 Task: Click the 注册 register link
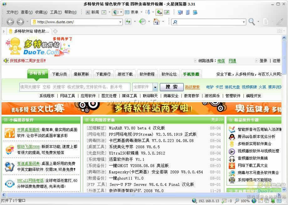(276, 60)
